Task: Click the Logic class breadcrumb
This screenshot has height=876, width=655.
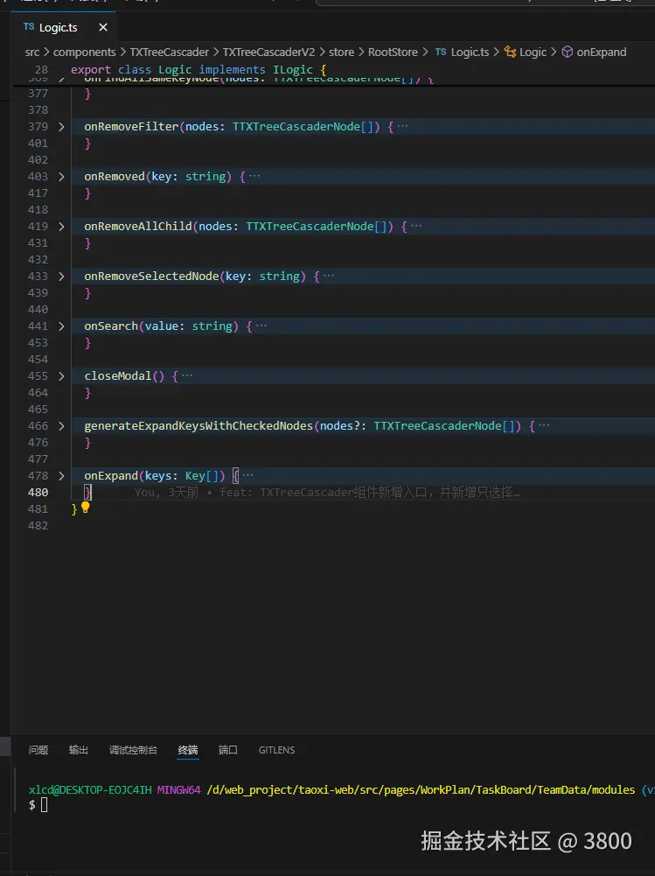Action: click(x=533, y=52)
